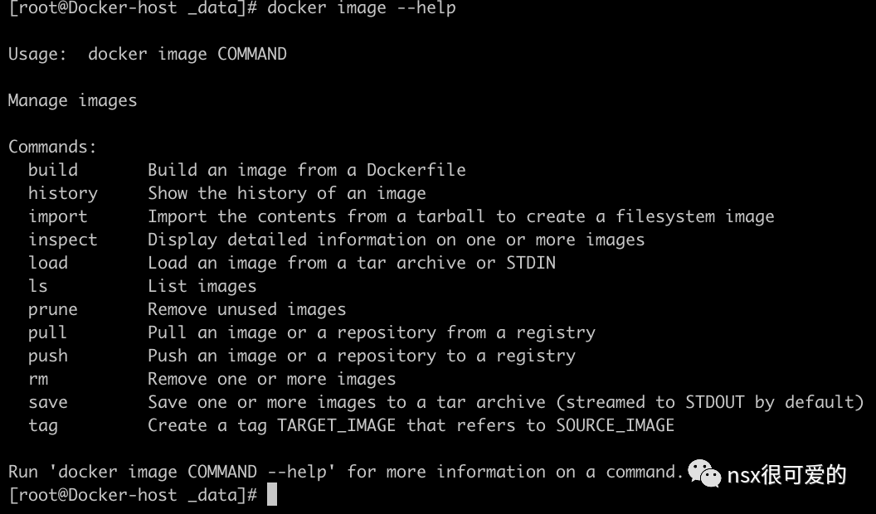
Task: Click the 'Manage images' description text
Action: [73, 100]
